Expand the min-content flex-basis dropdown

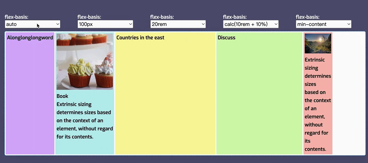point(324,24)
